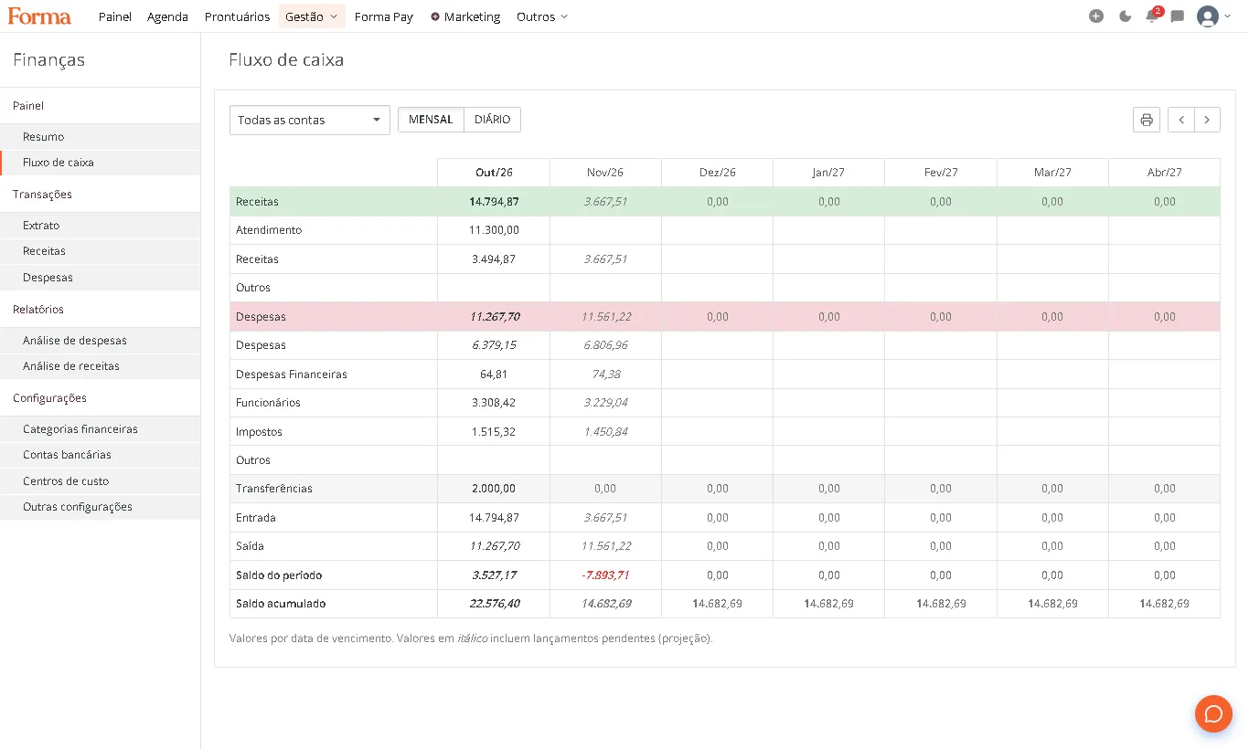1249x749 pixels.
Task: Open the Todas as contas dropdown
Action: (310, 120)
